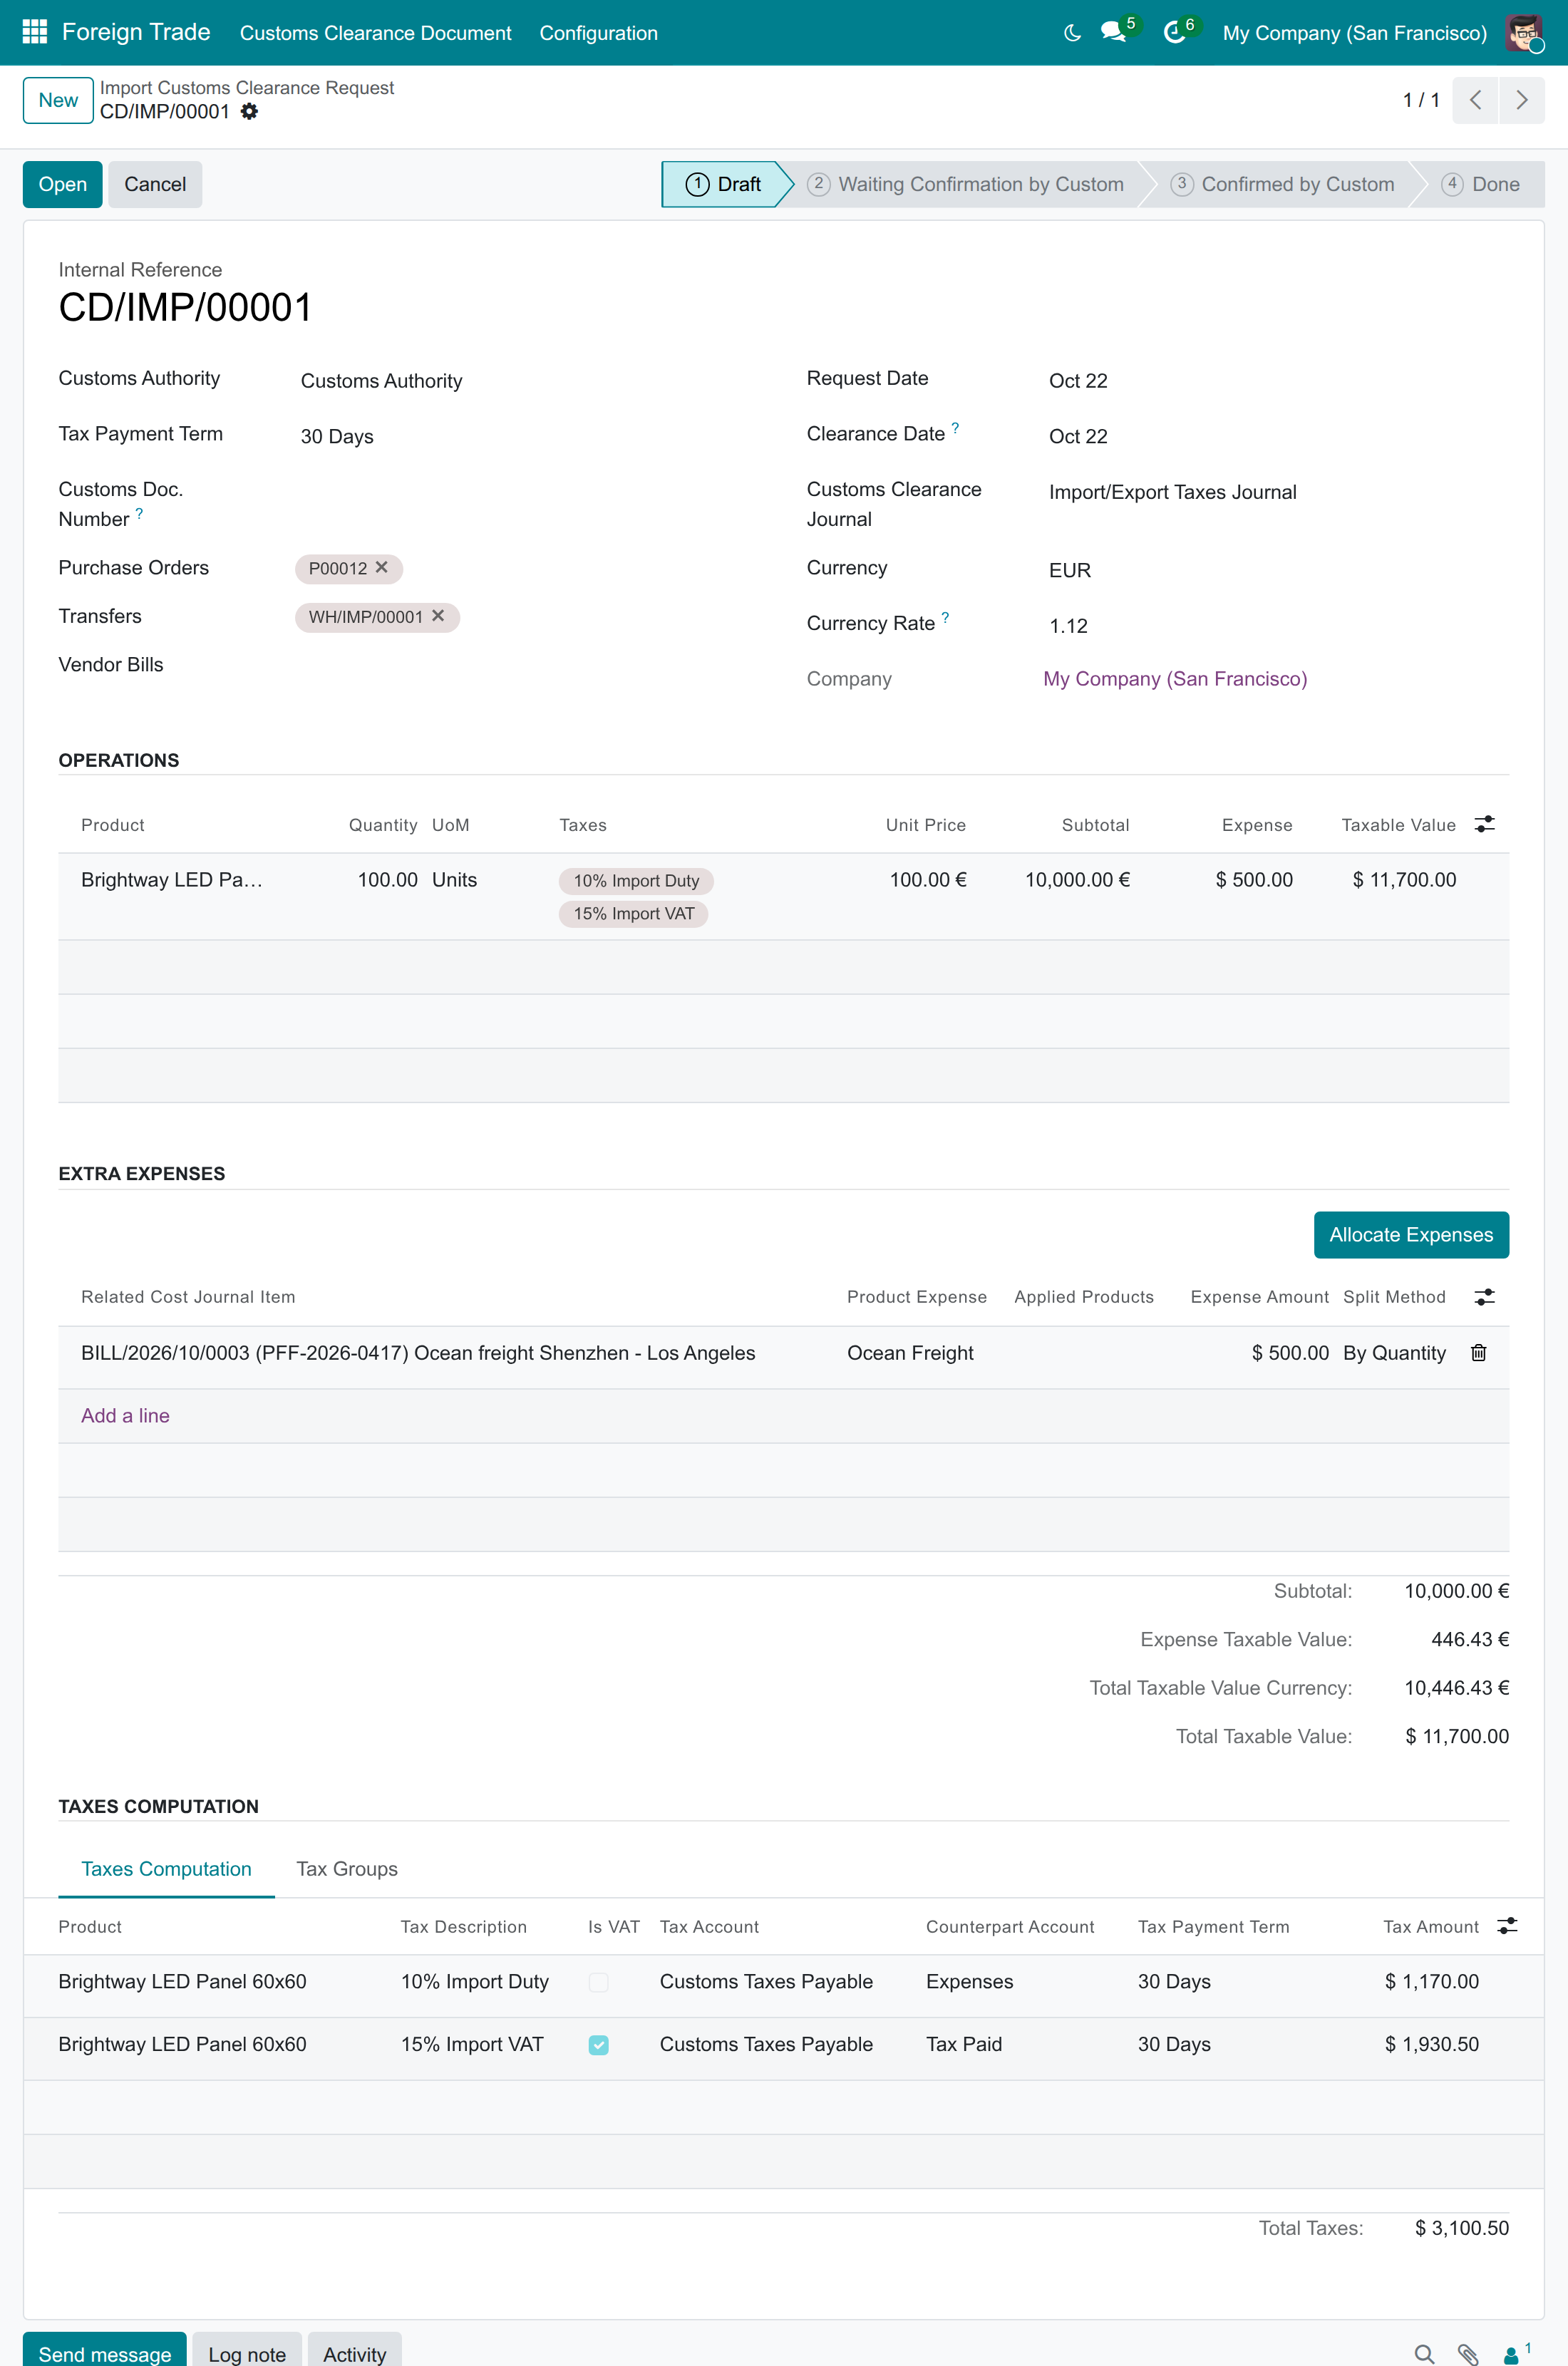Open Operations table column settings icon
Viewport: 1568px width, 2366px height.
[1485, 825]
